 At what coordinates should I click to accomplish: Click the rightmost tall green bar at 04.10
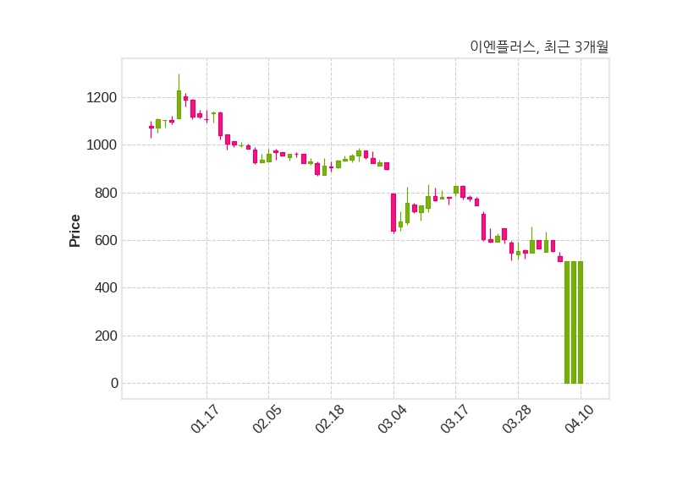[581, 322]
